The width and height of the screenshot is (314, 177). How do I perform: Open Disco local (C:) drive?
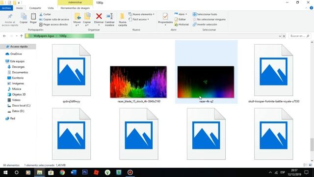19,105
